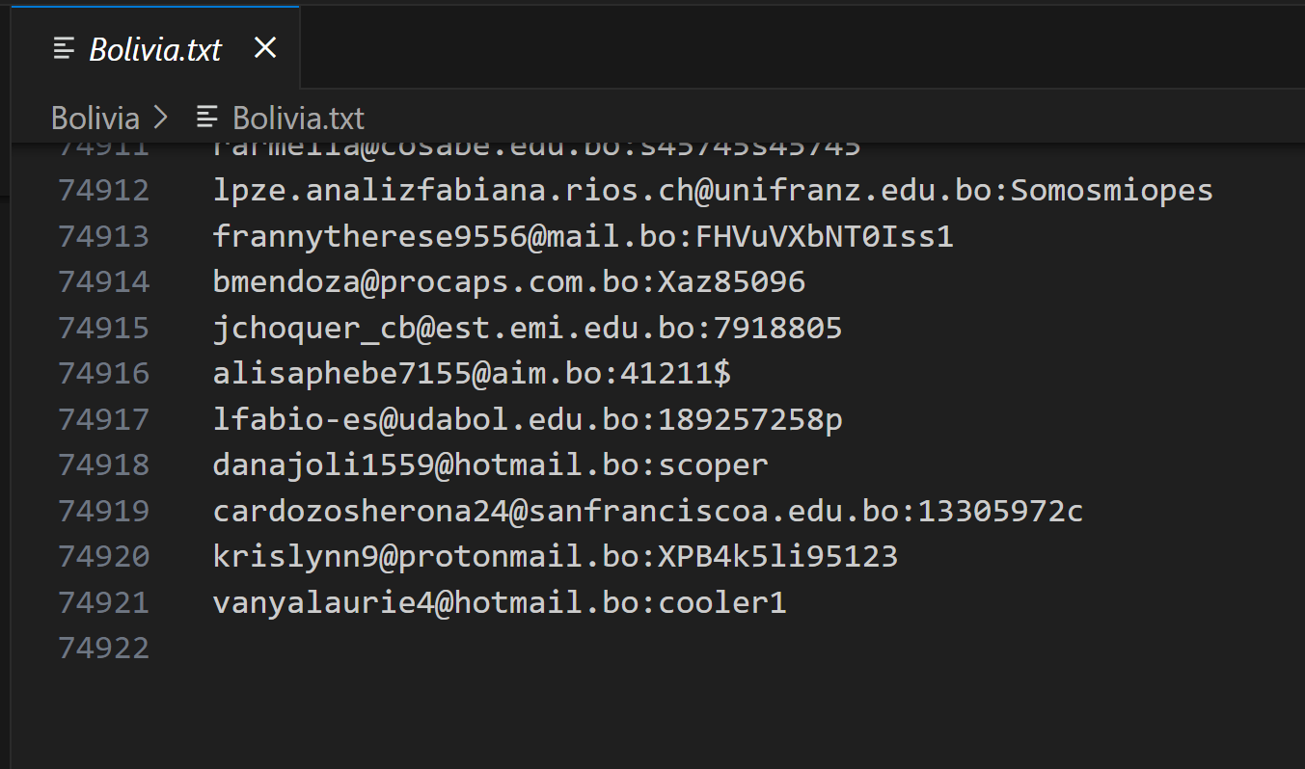Click the chevron separator after Bolivia breadcrumb
The image size is (1305, 769).
161,118
